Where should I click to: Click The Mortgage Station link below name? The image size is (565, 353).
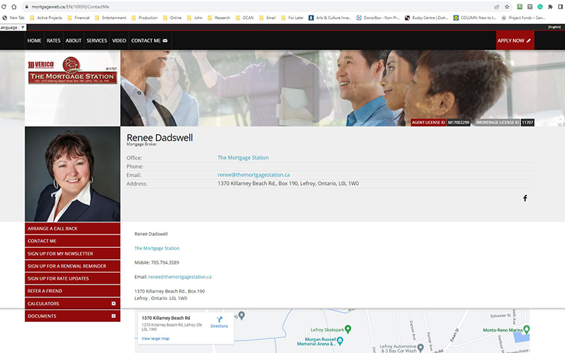click(x=157, y=249)
